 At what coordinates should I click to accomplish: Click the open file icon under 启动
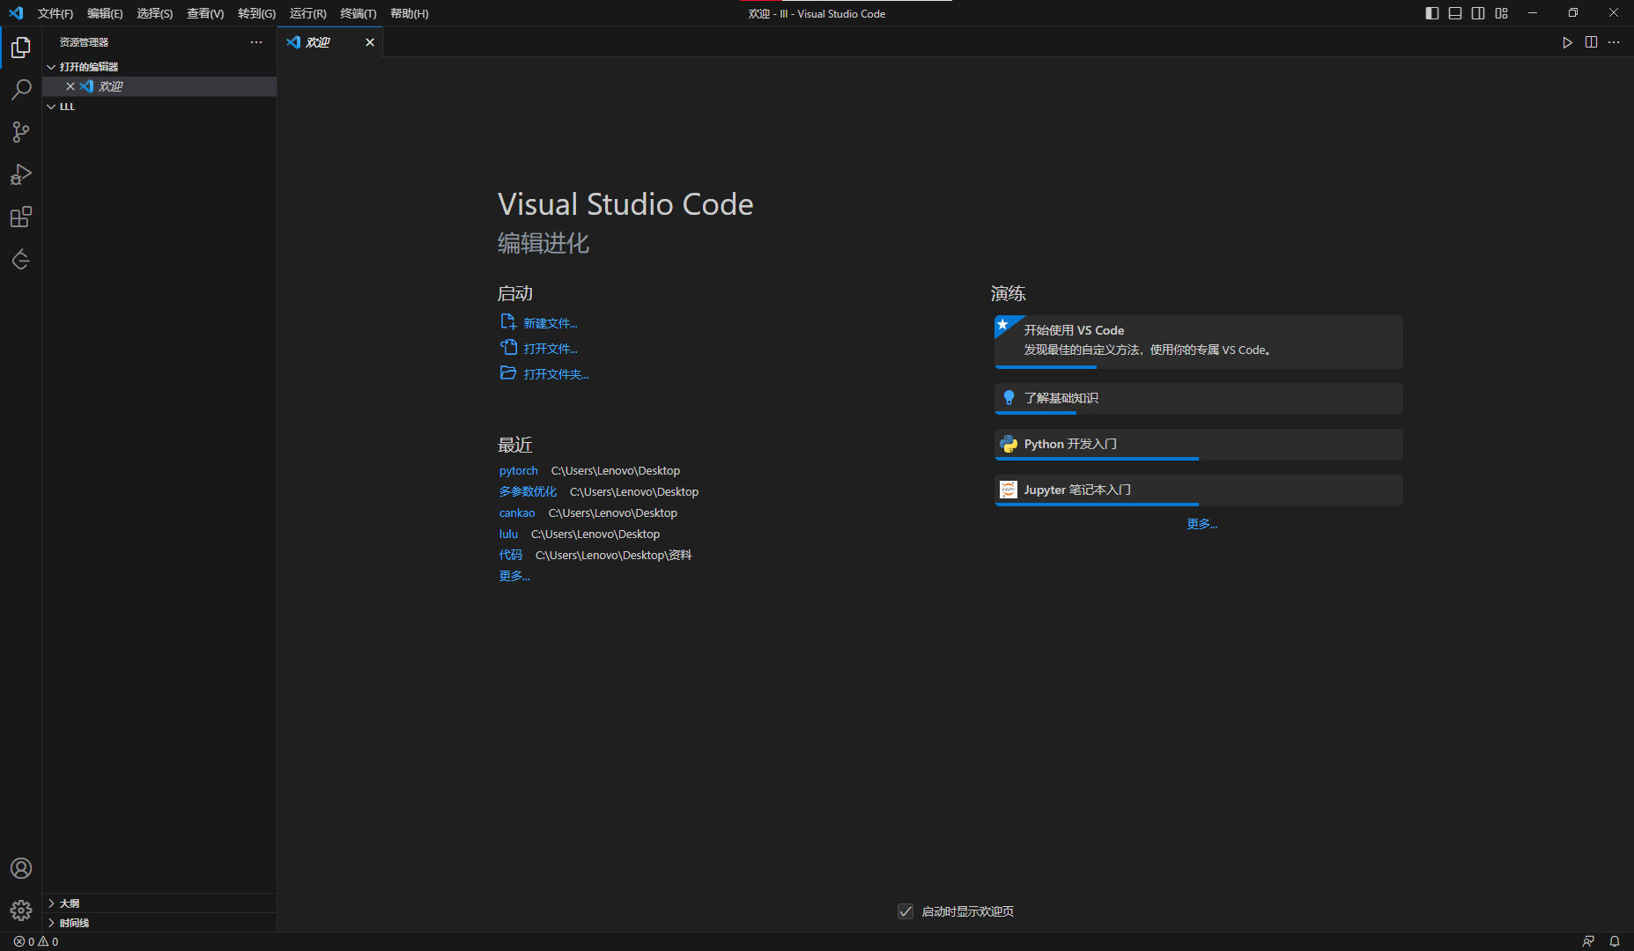point(508,348)
